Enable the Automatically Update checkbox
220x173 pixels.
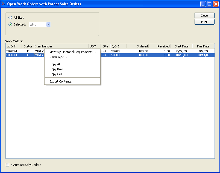(8, 165)
